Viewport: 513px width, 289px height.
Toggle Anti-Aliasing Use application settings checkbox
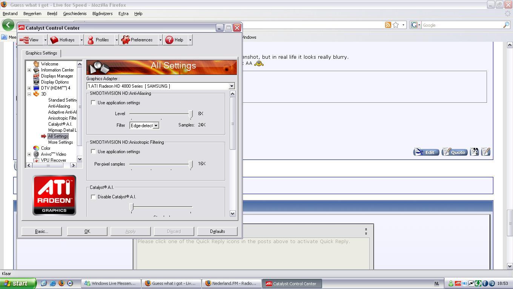(x=93, y=103)
